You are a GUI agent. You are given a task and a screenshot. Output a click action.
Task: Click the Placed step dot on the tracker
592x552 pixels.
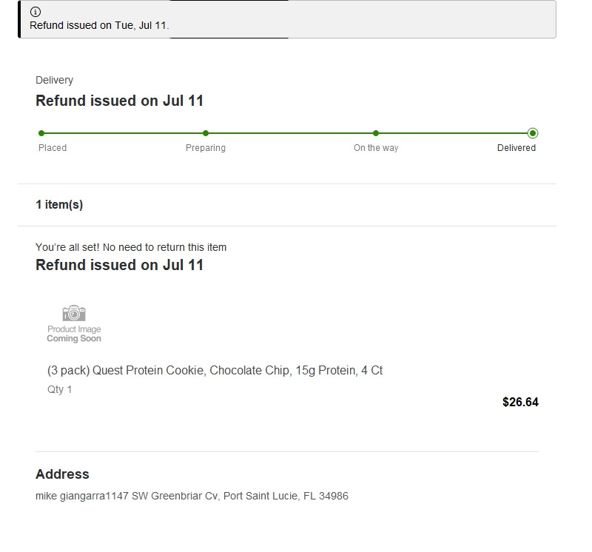coord(41,133)
